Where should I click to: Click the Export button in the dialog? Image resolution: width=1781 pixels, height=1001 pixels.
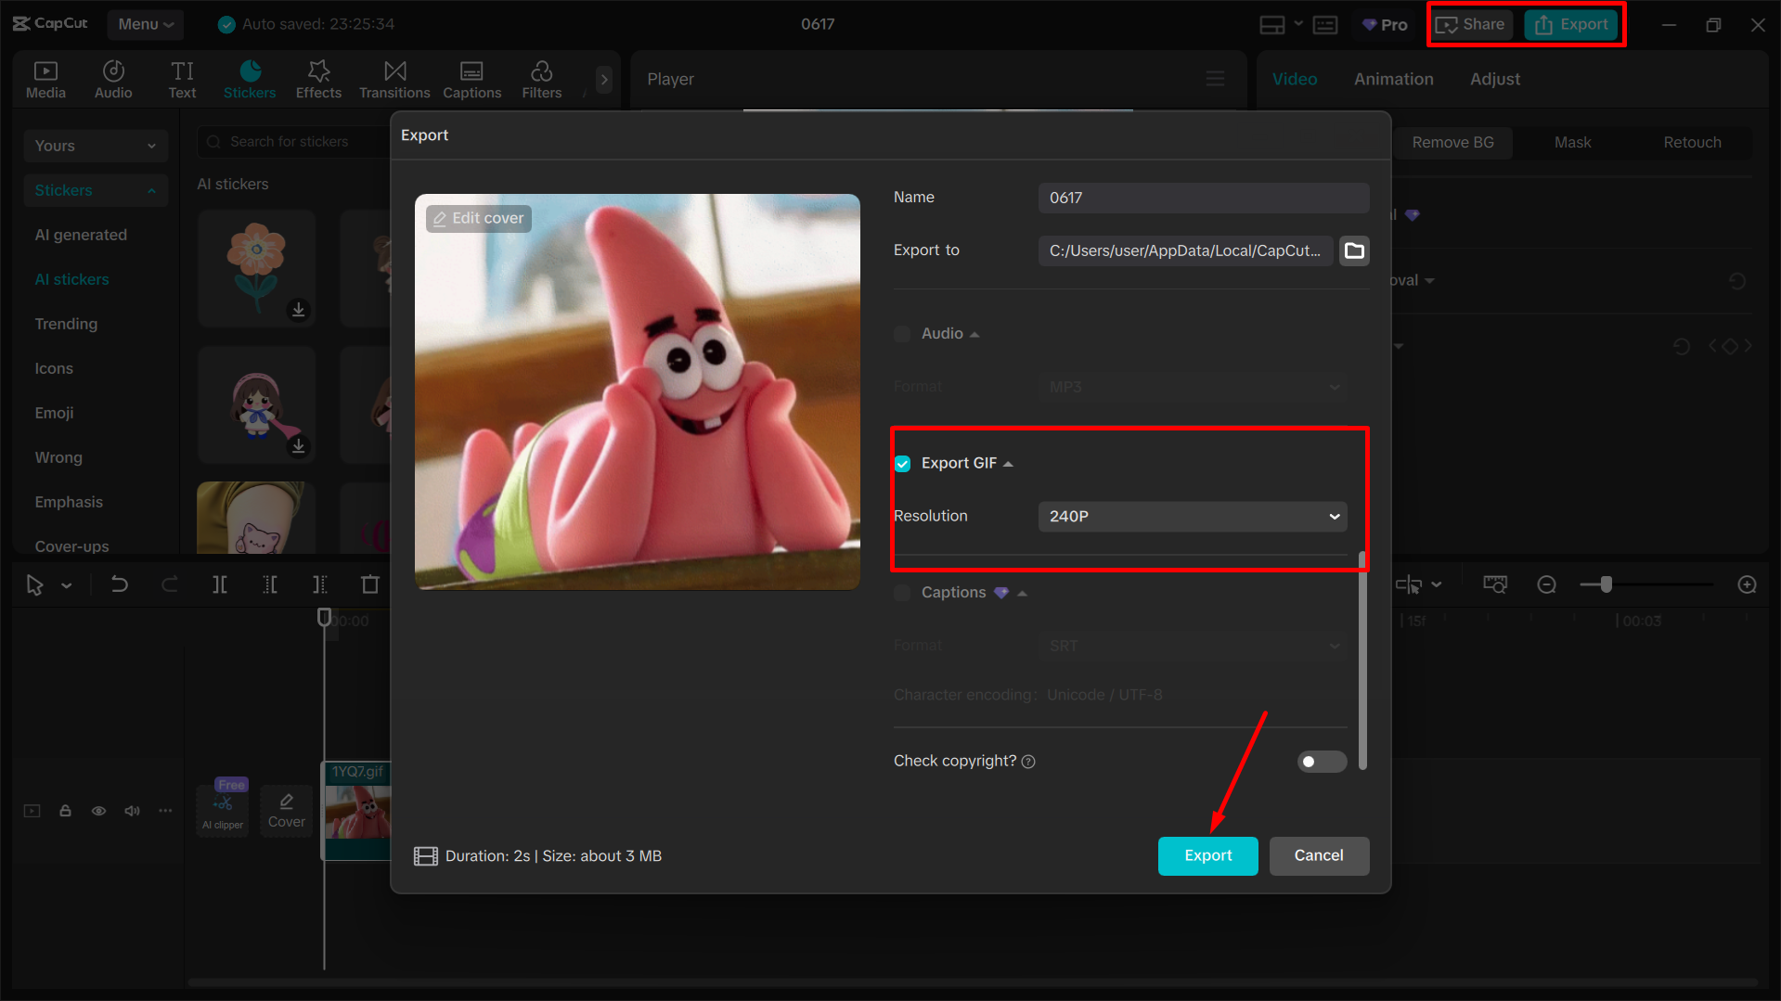tap(1207, 855)
